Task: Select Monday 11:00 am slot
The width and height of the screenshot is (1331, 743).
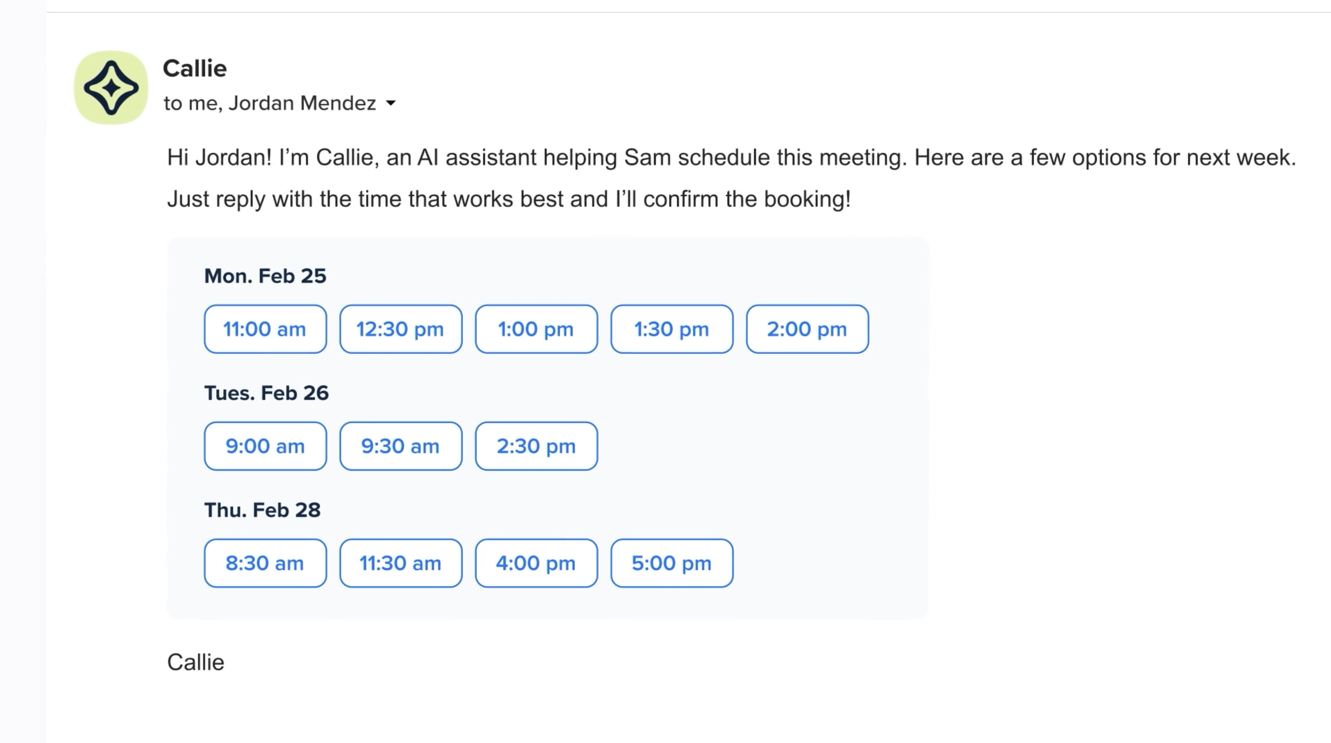Action: coord(265,329)
